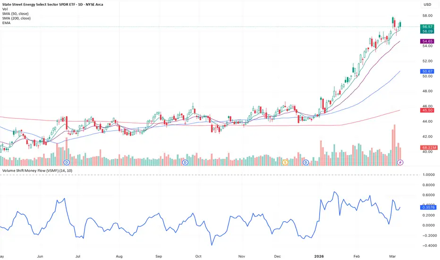Viewport: 440px width, 260px height.
Task: Click the 0.2000 VSMF axis label
Action: (429, 215)
